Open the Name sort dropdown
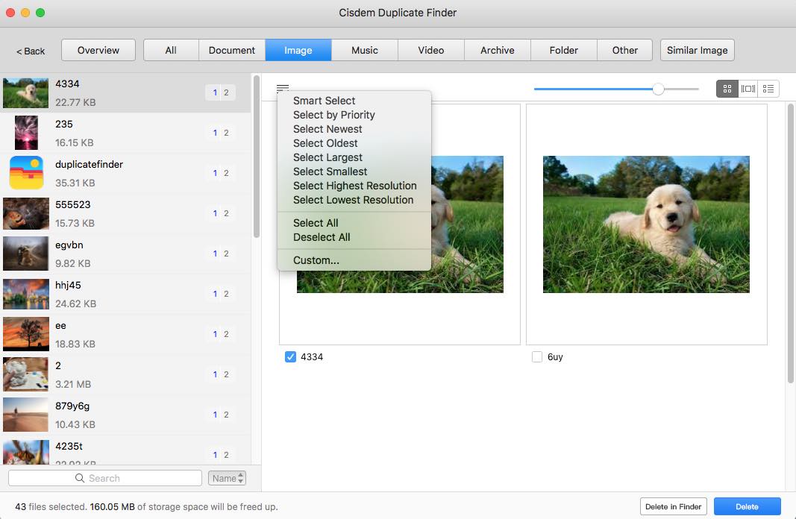 (x=227, y=478)
